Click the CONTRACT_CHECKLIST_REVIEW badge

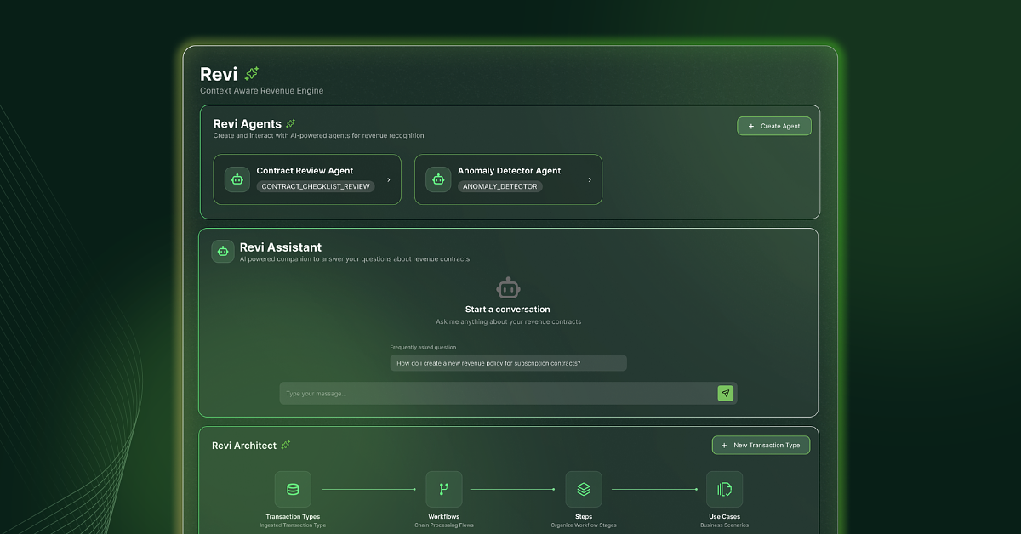tap(316, 186)
